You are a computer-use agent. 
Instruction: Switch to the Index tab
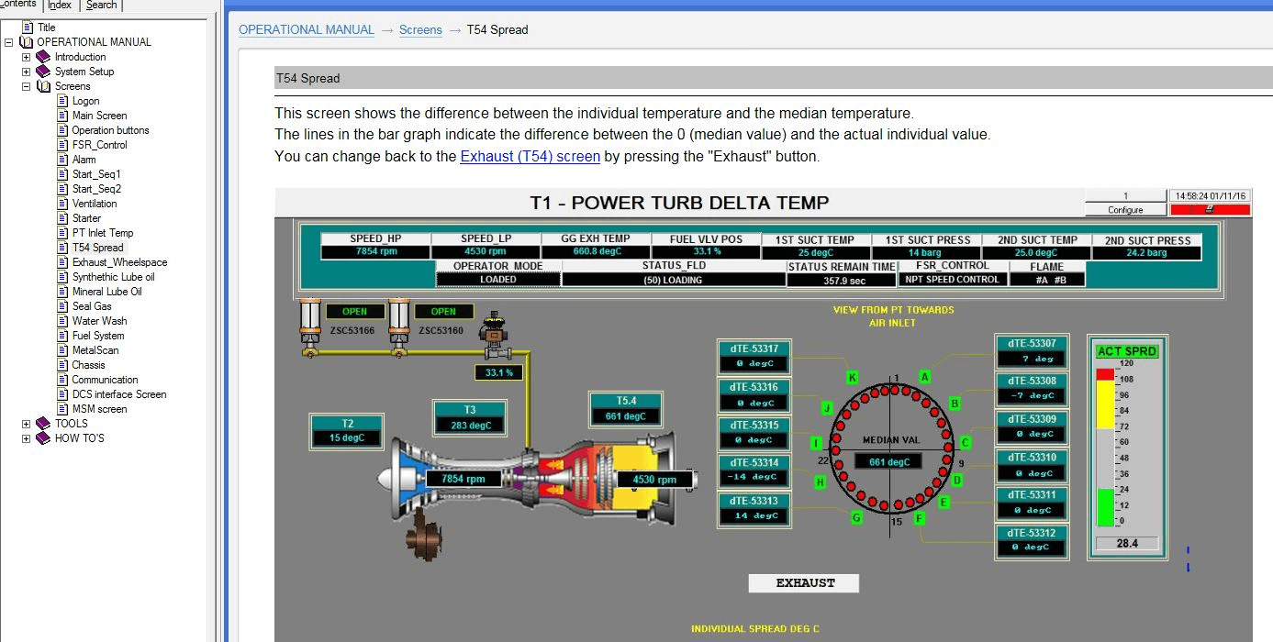[x=59, y=5]
